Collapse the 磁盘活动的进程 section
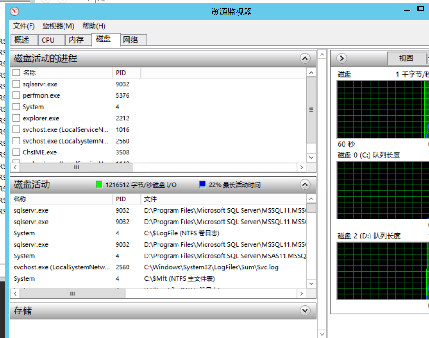Viewport: 429px width, 338px height. (x=305, y=58)
